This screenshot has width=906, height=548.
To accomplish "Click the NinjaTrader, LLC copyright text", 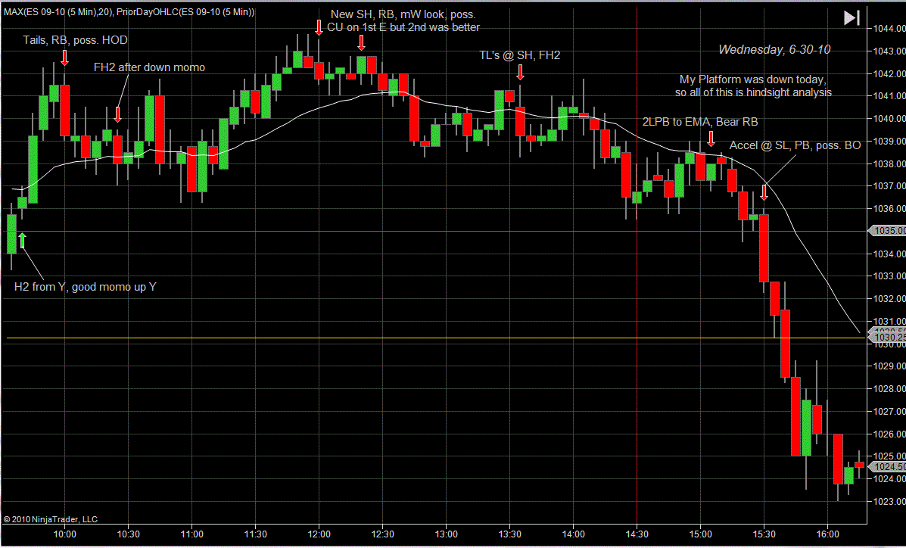I will pyautogui.click(x=50, y=519).
